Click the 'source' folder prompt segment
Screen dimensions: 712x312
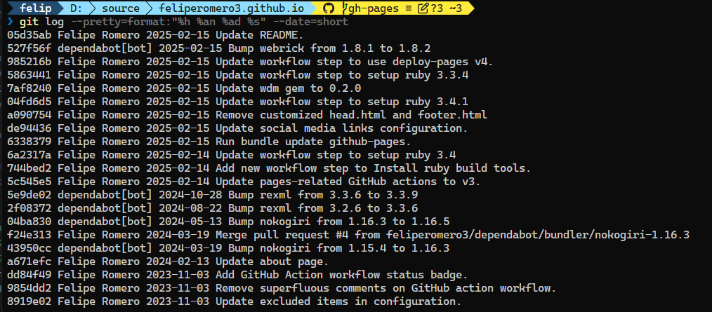(121, 8)
